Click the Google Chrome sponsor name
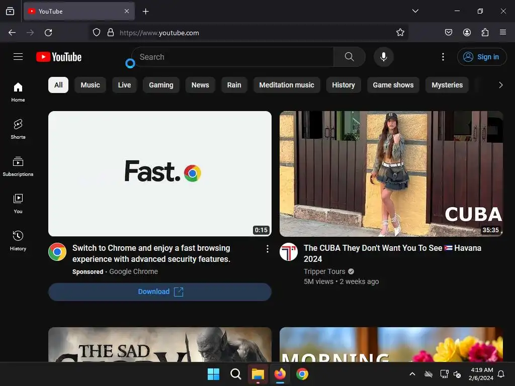This screenshot has width=515, height=386. pyautogui.click(x=133, y=271)
